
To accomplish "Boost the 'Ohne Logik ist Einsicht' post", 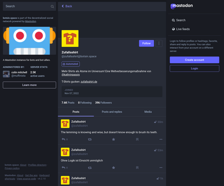I will (90, 168).
